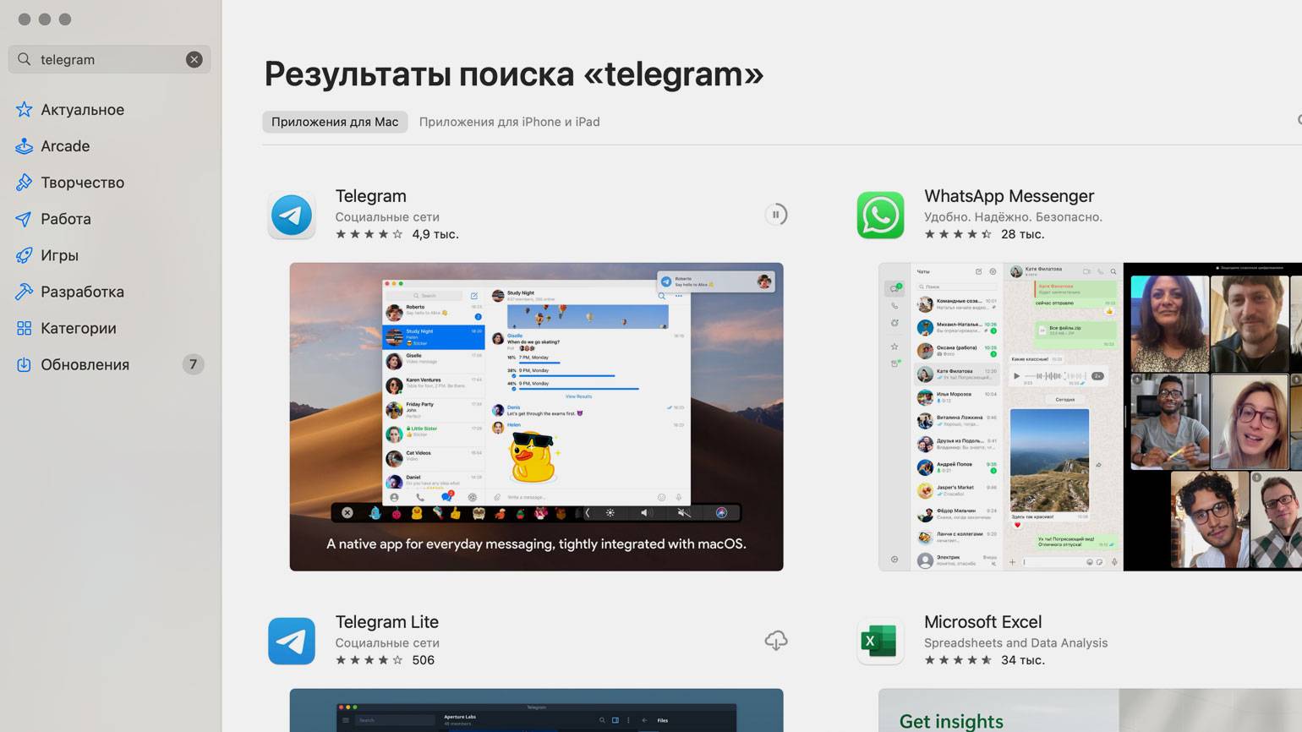Click Социальные сети under Telegram
The height and width of the screenshot is (732, 1302).
click(x=386, y=217)
